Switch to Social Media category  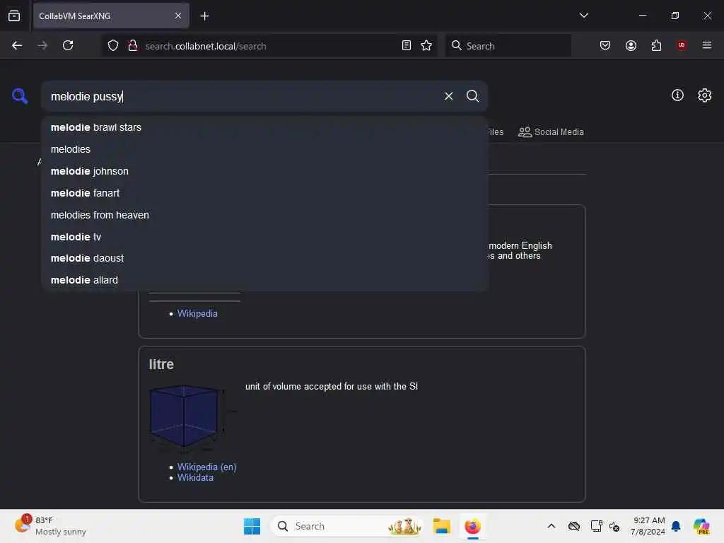[551, 132]
